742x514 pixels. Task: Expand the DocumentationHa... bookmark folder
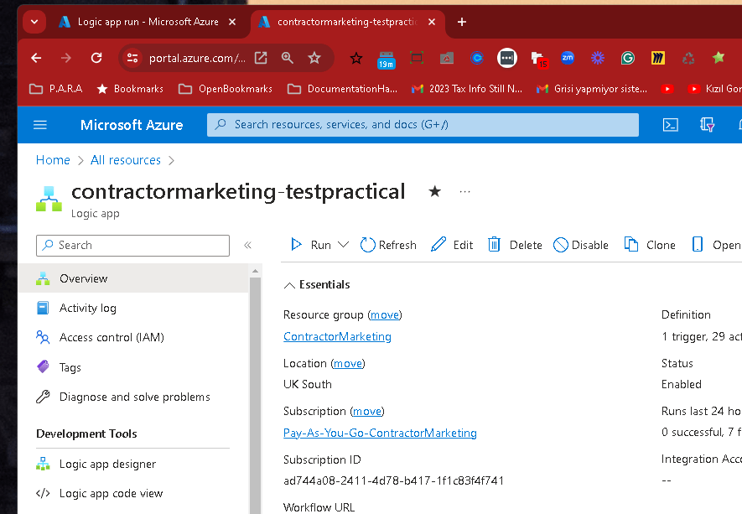click(x=343, y=89)
